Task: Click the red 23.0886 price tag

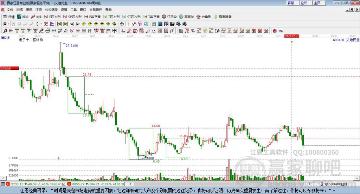Action: [x=9, y=68]
